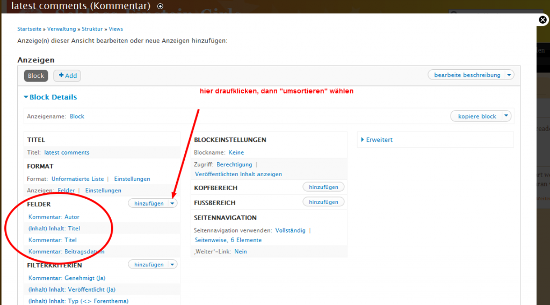Open the Zugriff Berechtigung setting

234,164
